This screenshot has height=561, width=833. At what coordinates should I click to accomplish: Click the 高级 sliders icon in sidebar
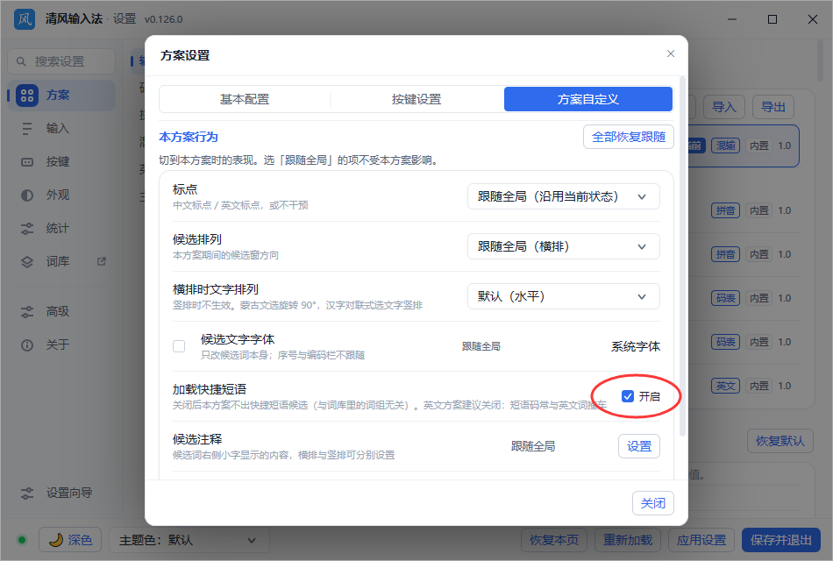point(27,312)
